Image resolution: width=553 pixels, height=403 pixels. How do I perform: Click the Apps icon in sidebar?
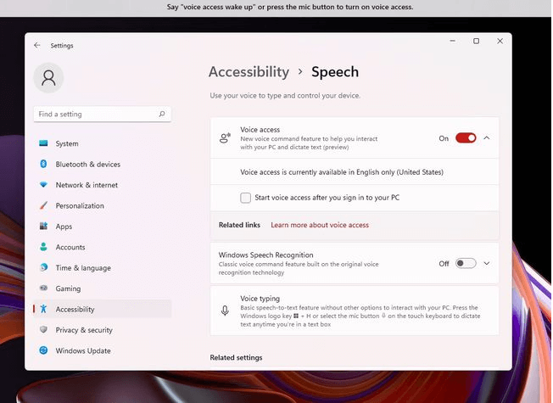(43, 226)
